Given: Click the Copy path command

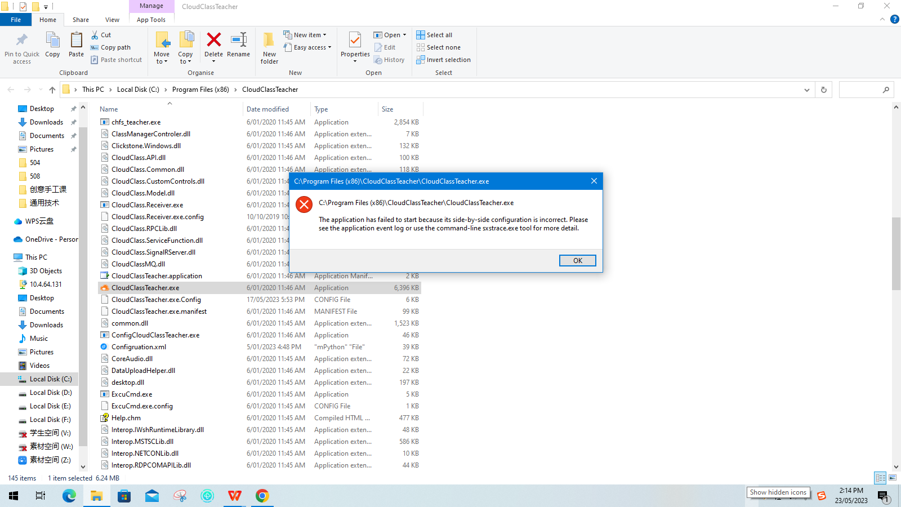Looking at the screenshot, I should tap(110, 47).
